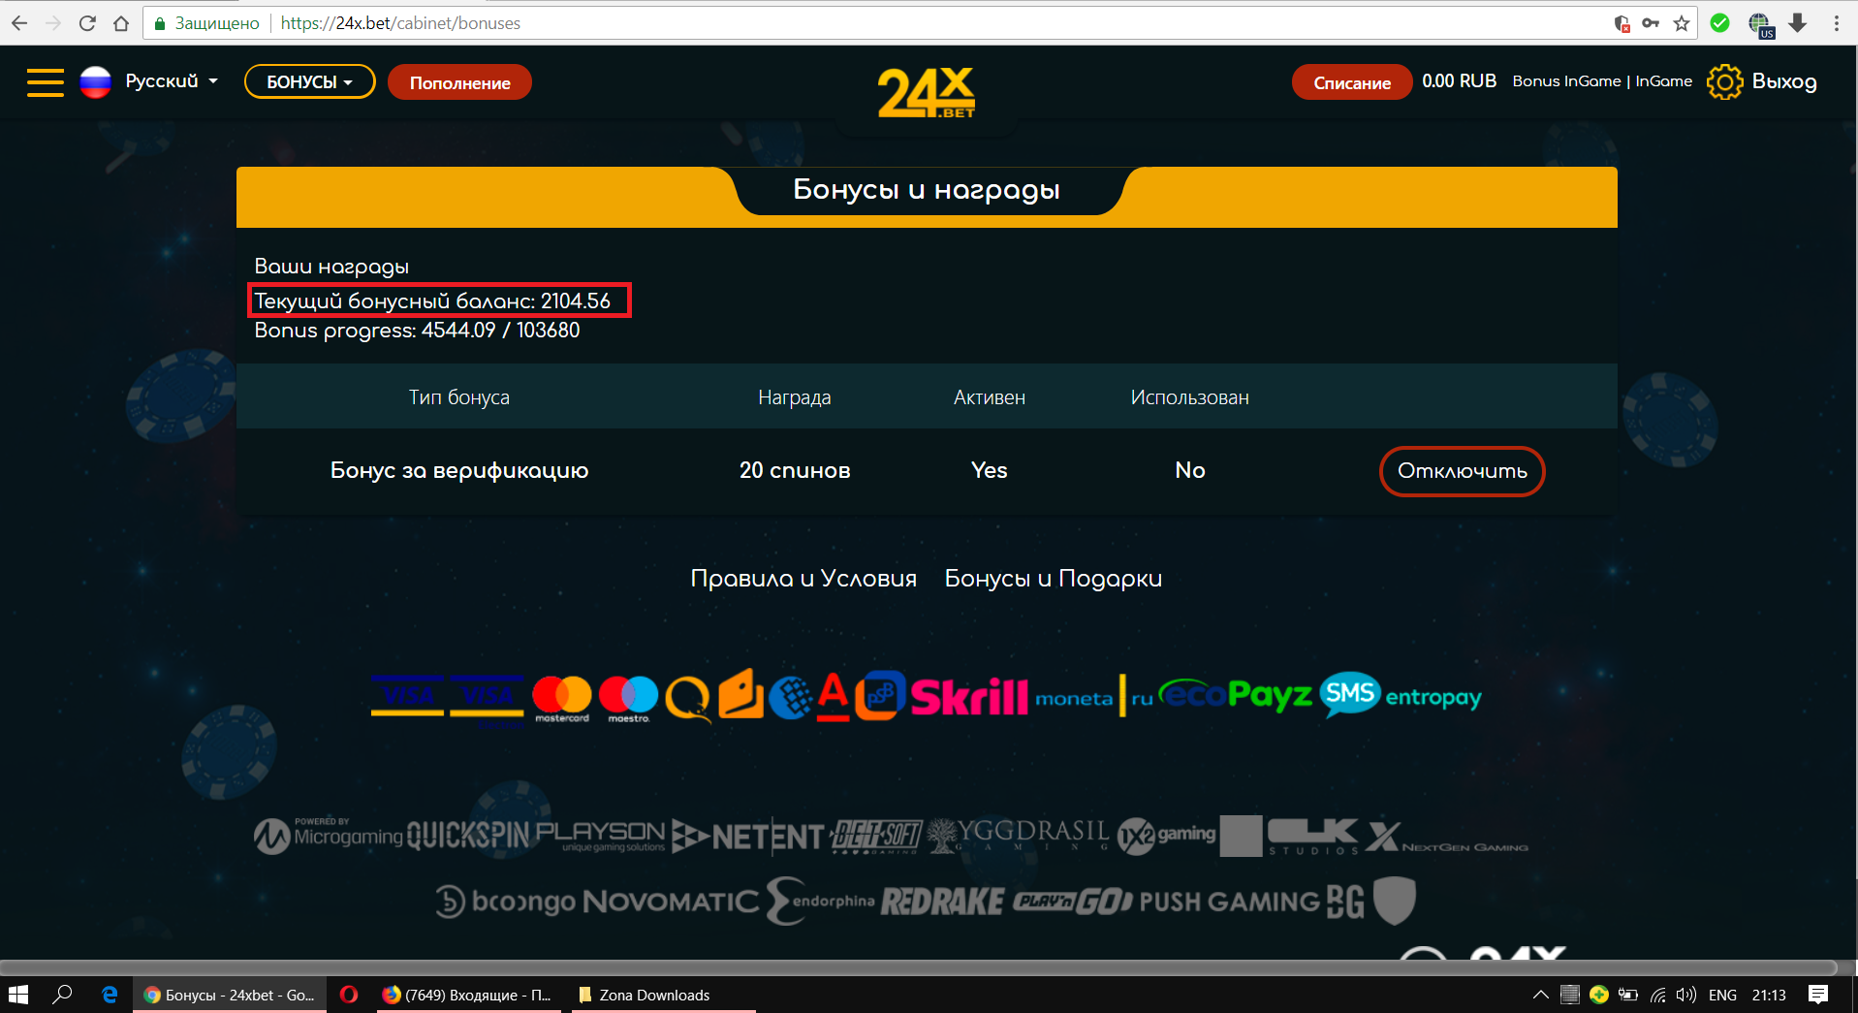Click the 20 спинов reward cell
This screenshot has height=1013, width=1858.
(x=795, y=471)
